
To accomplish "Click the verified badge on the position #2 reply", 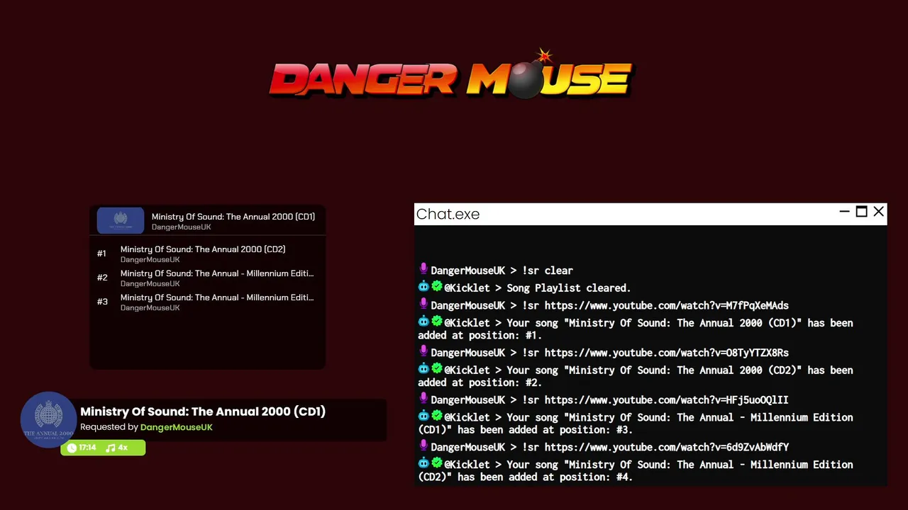I will (437, 369).
